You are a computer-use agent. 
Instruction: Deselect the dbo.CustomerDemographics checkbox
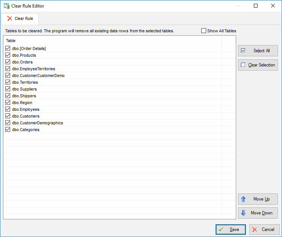click(x=8, y=123)
